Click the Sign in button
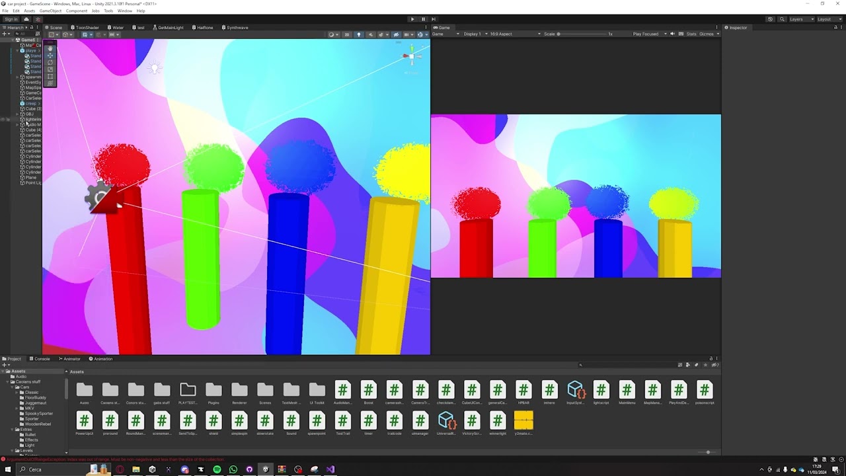 click(11, 19)
